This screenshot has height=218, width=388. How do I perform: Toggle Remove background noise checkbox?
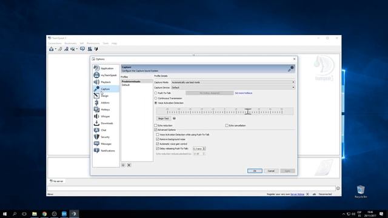(158, 139)
